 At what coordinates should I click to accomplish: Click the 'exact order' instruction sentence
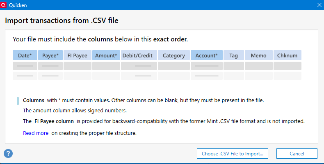(100, 39)
